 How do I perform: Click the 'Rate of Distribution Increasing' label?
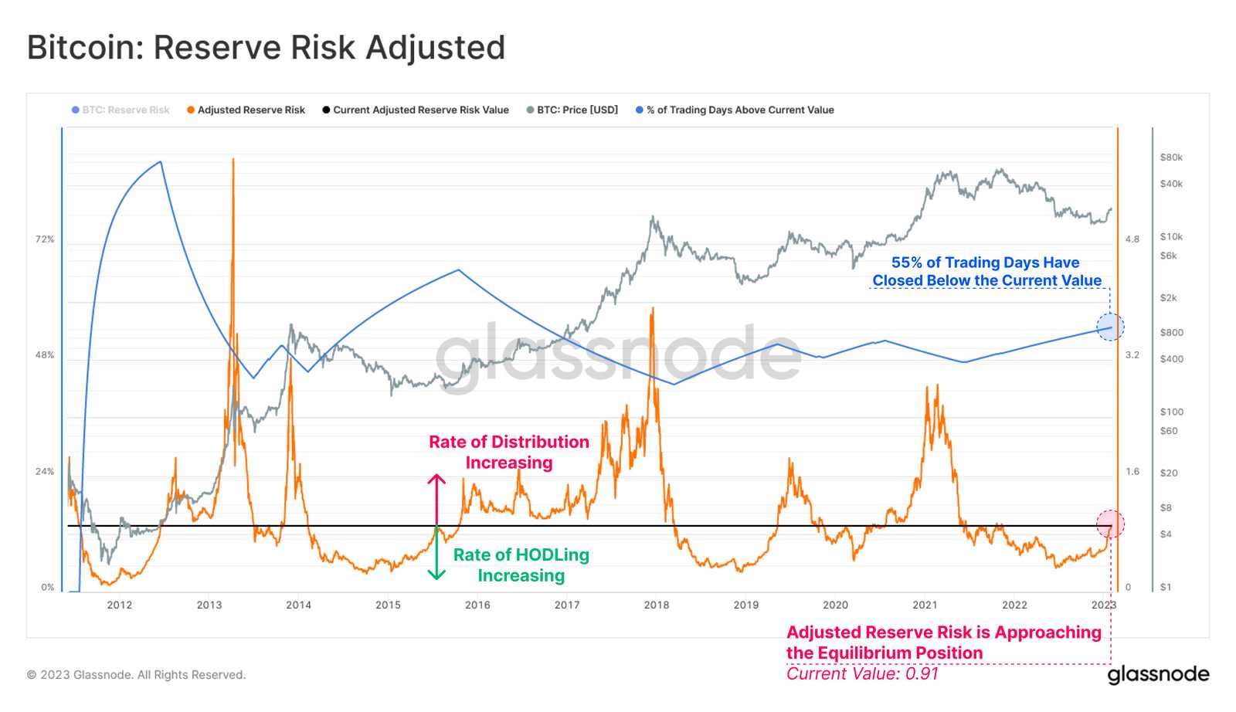click(509, 453)
